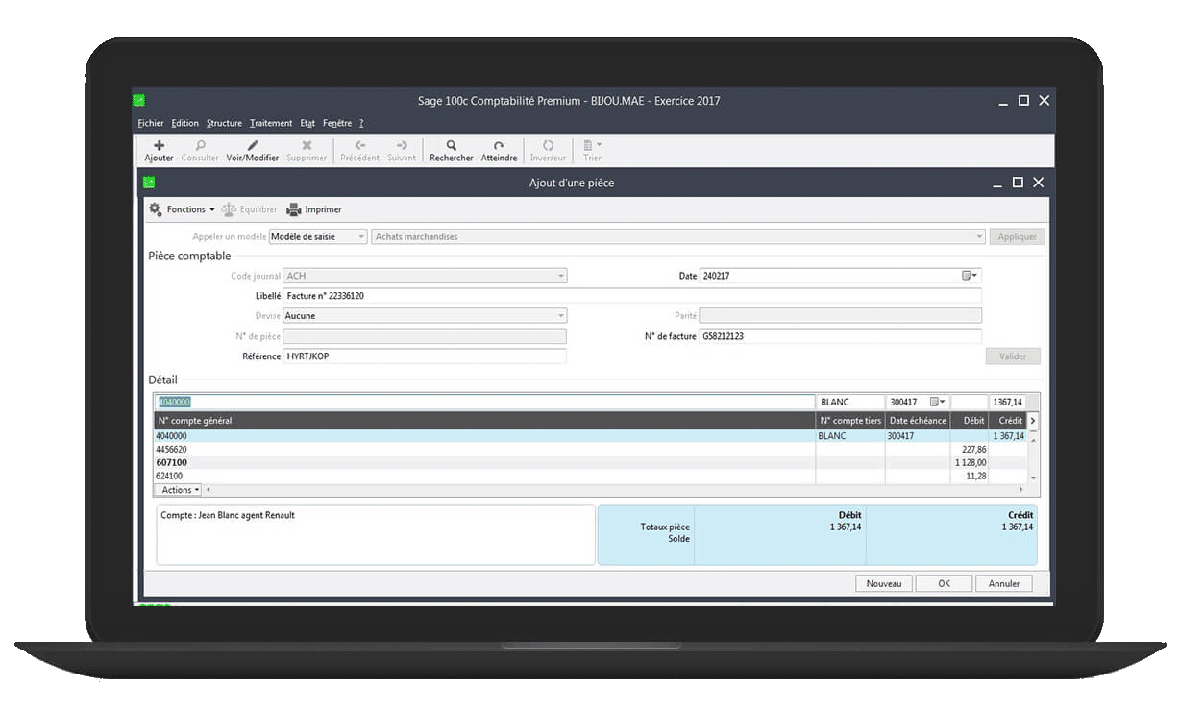
Task: Open the Traitement menu
Action: tap(271, 123)
